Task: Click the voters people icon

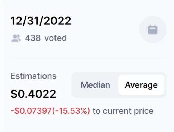Action: pos(16,38)
